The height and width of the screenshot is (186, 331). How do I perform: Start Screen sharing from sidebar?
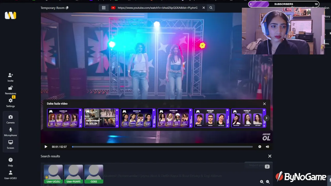click(x=10, y=144)
